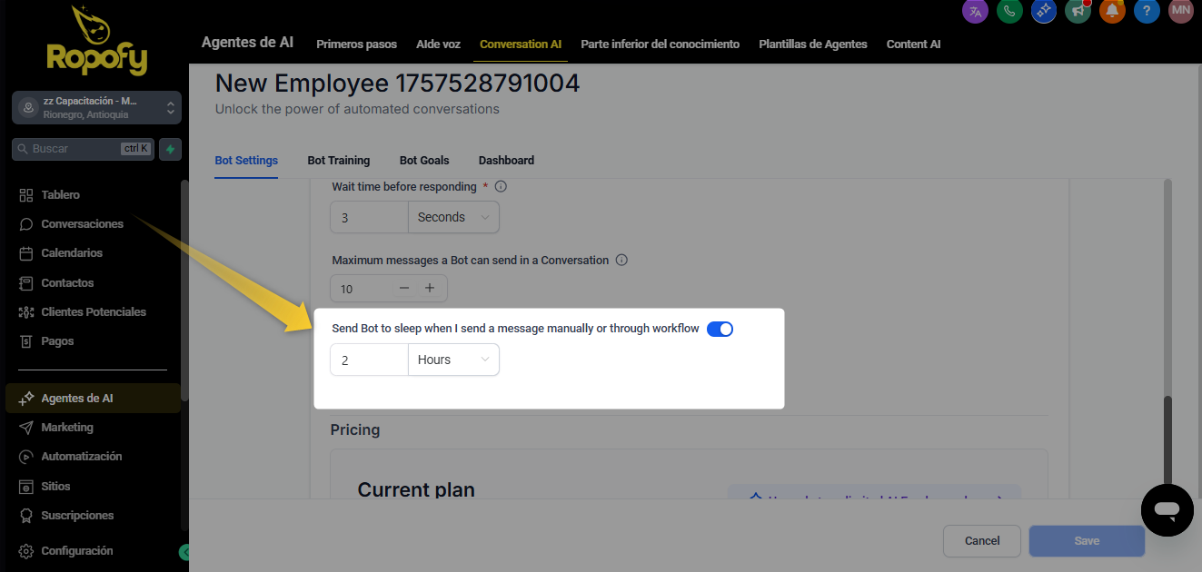
Task: Open the Content AI menu tab
Action: tap(913, 44)
